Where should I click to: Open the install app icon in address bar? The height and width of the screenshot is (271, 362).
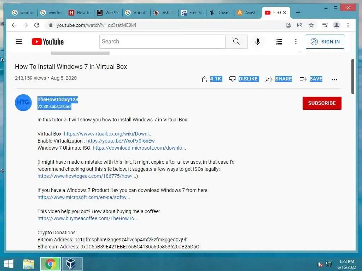(x=288, y=25)
